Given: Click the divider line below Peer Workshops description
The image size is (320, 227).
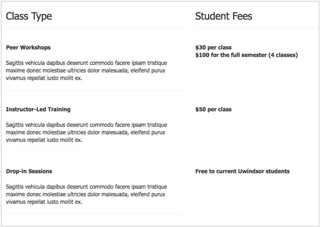Looking at the screenshot, I should 95,90.
